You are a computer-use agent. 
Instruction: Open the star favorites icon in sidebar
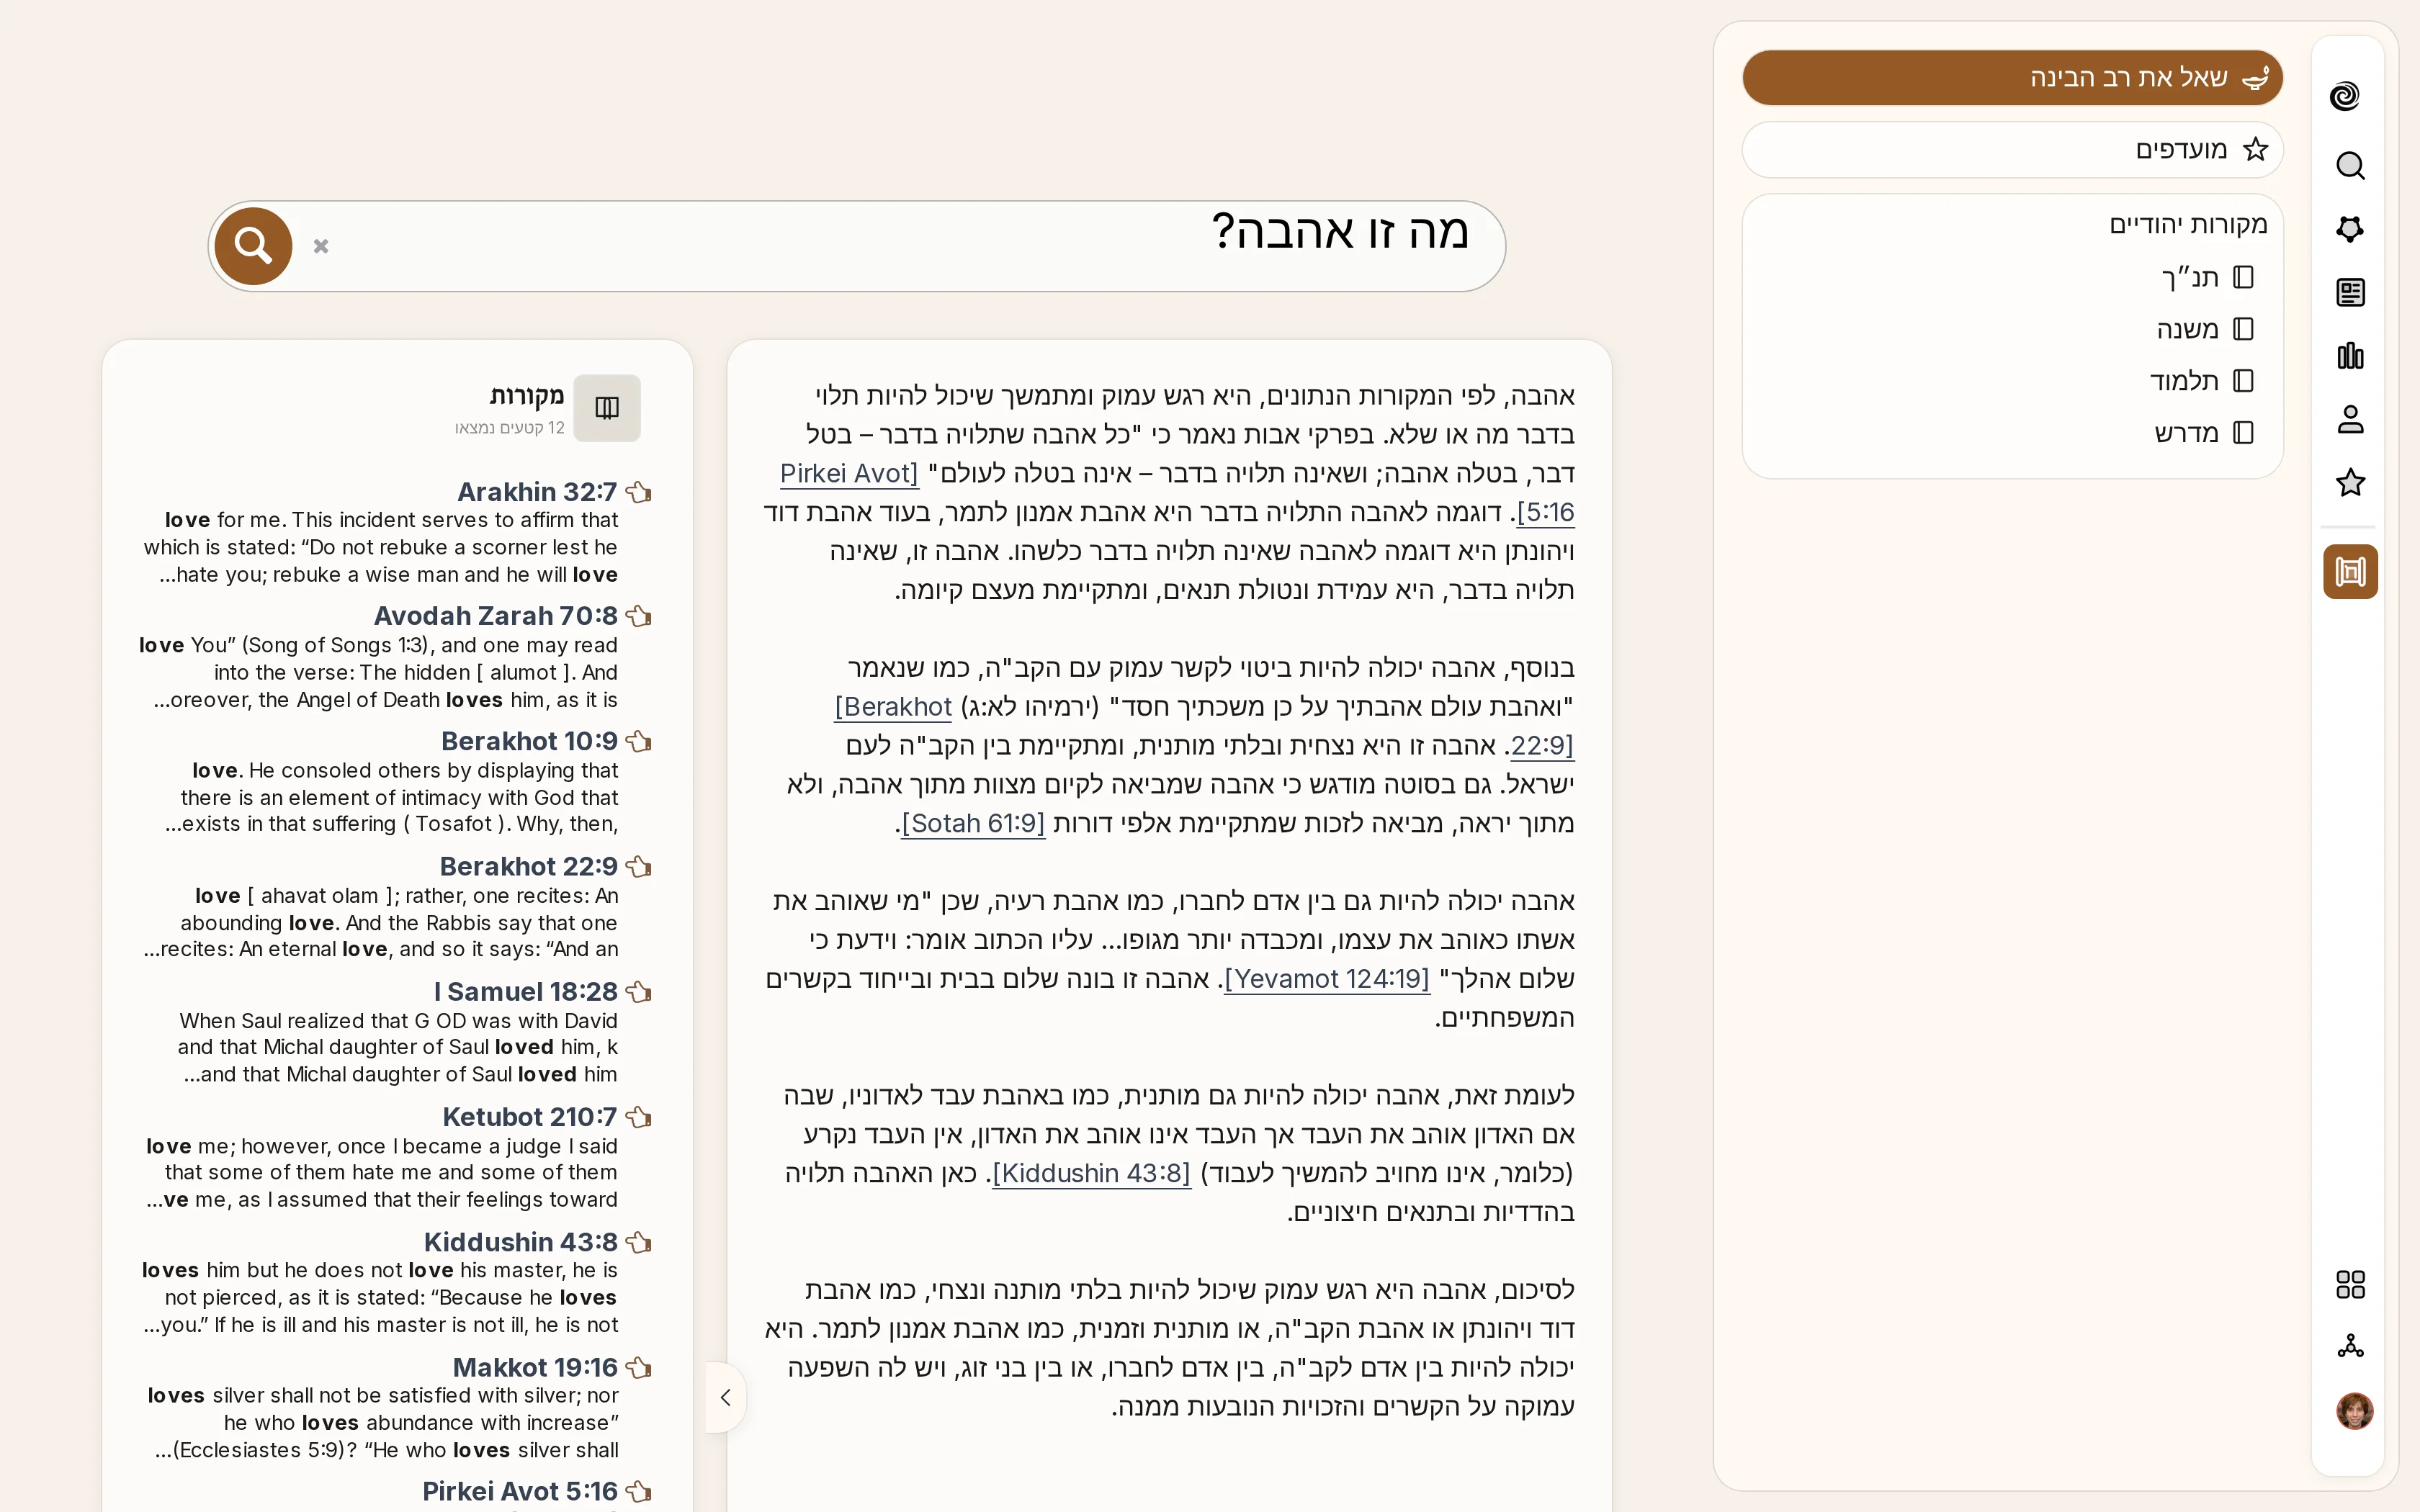coord(2350,483)
